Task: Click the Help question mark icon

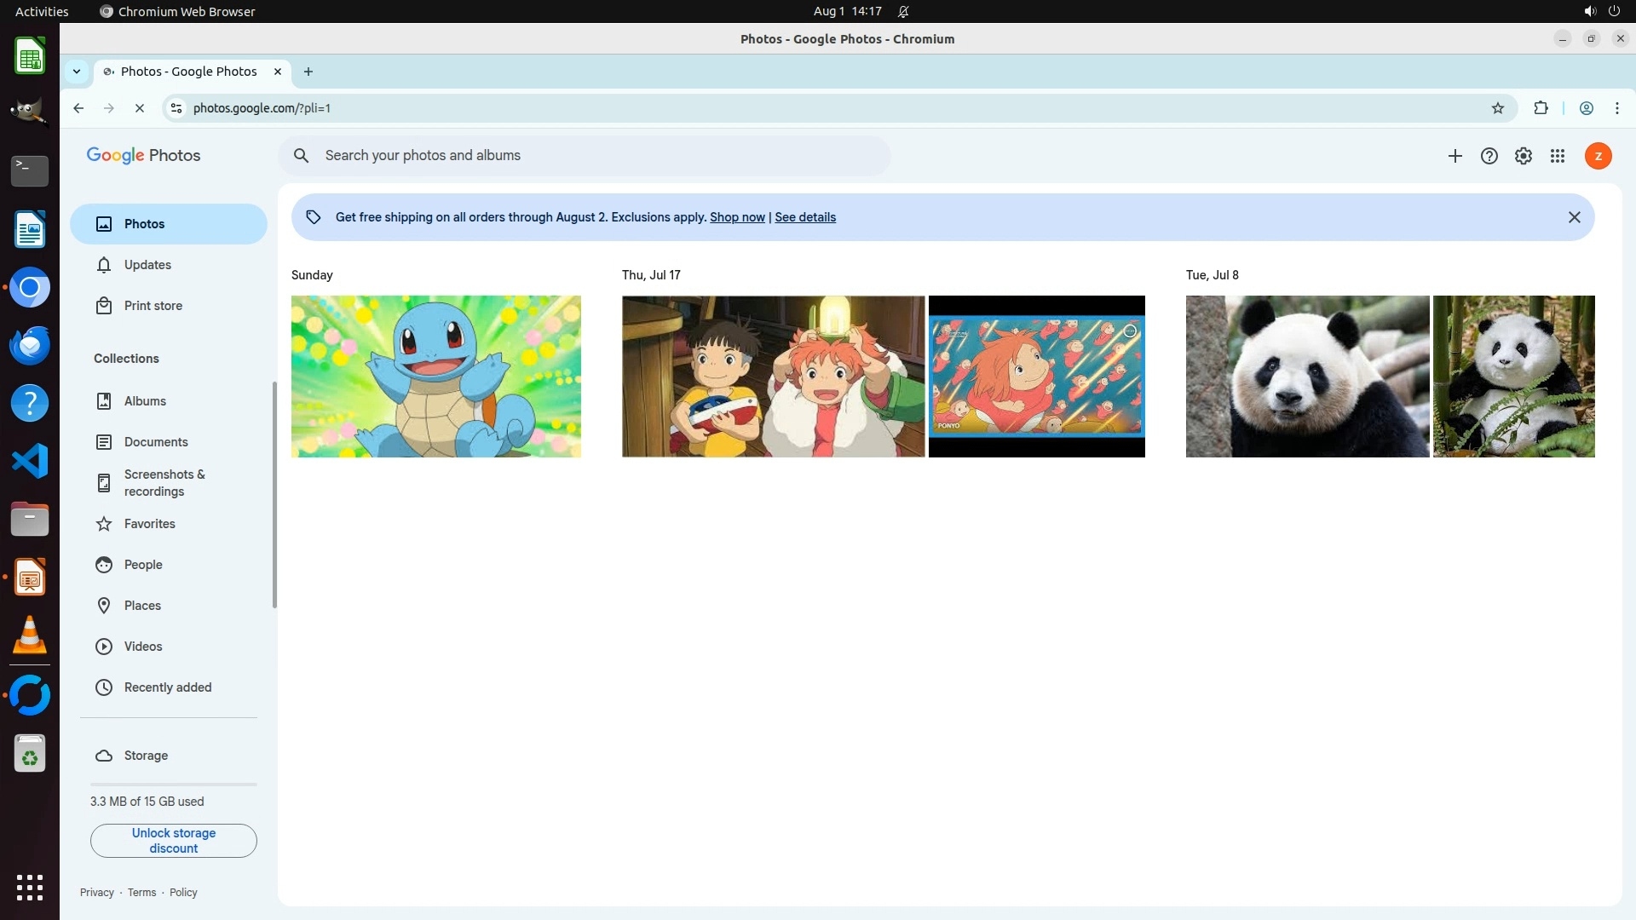Action: pos(1489,156)
